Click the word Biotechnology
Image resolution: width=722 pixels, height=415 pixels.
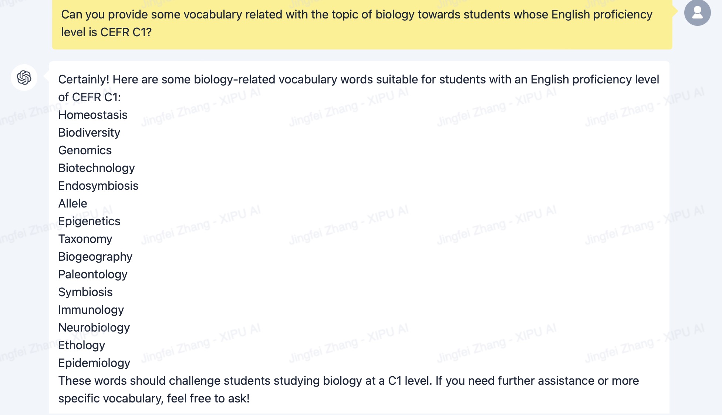pyautogui.click(x=97, y=168)
